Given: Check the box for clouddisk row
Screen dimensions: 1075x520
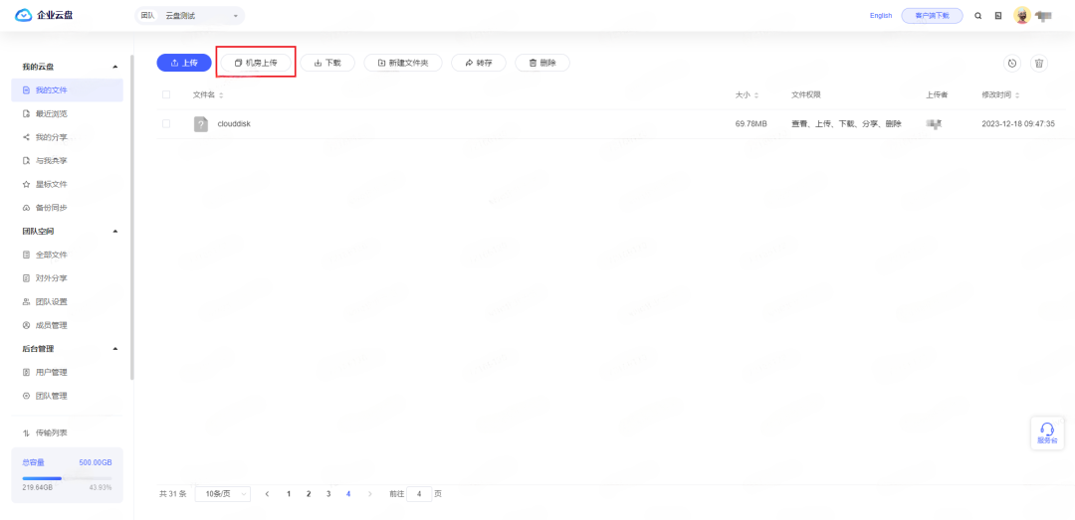Looking at the screenshot, I should coord(166,124).
